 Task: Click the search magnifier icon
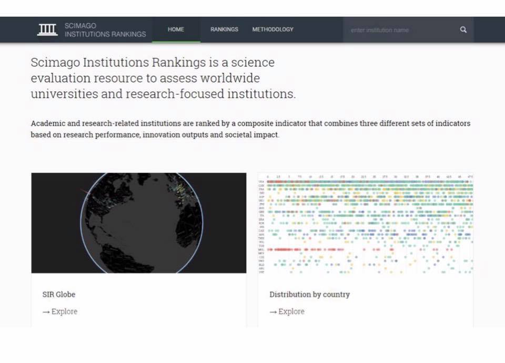click(x=463, y=30)
